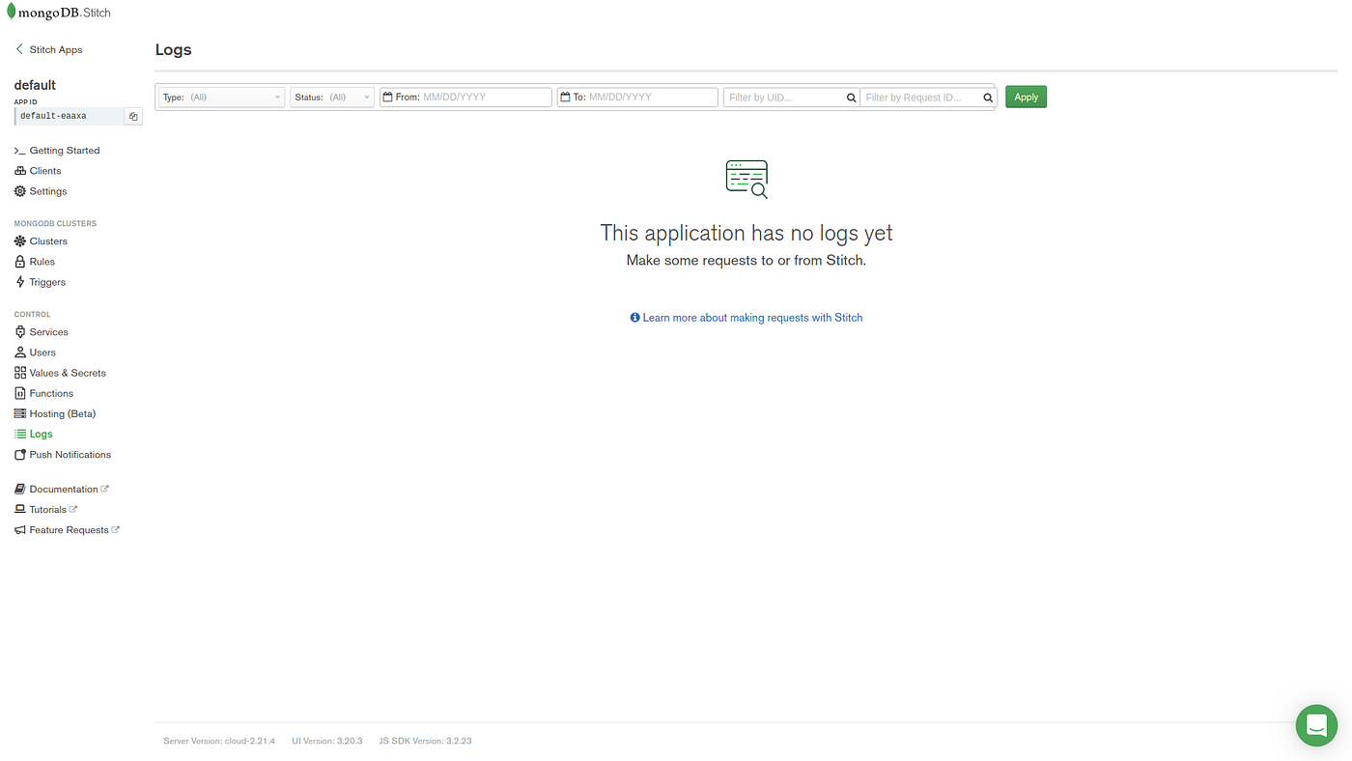Viewport: 1352px width, 761px height.
Task: Open the To date calendar picker
Action: [x=564, y=96]
